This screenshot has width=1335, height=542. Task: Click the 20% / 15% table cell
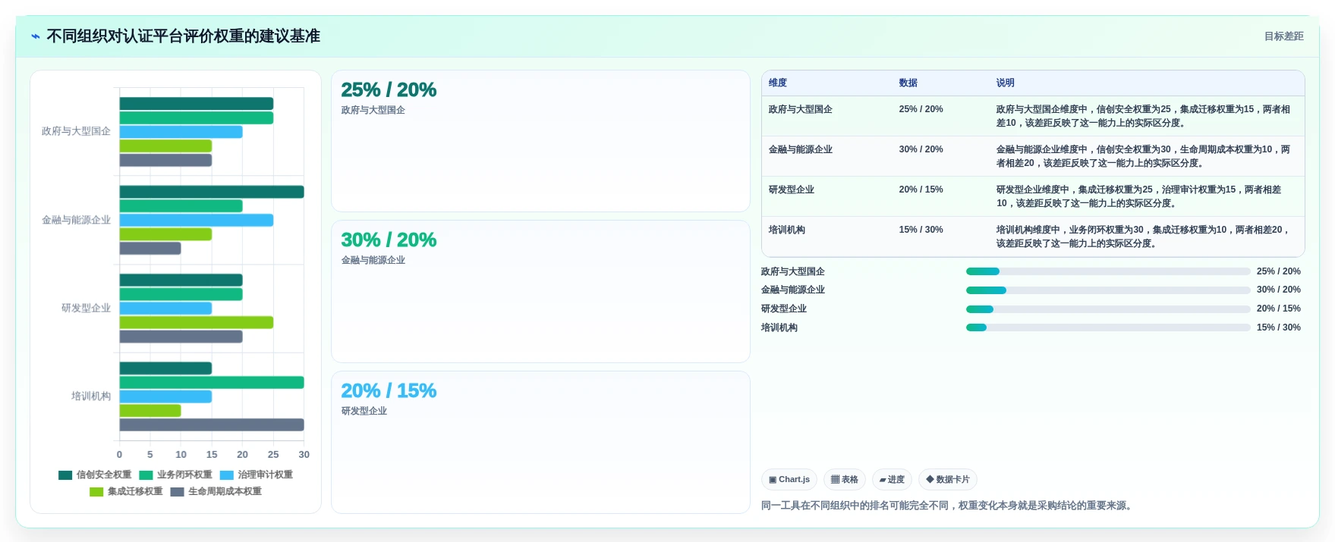(x=921, y=190)
